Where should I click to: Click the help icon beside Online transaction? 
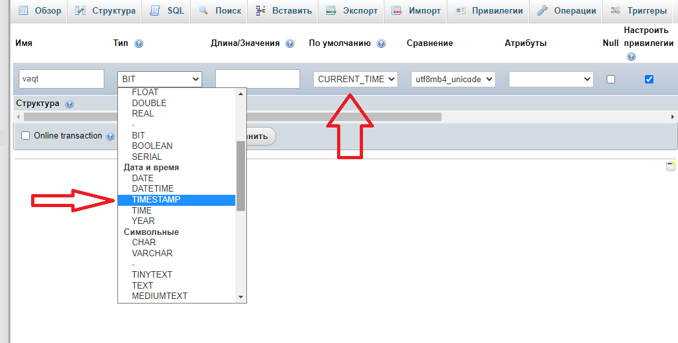[110, 136]
